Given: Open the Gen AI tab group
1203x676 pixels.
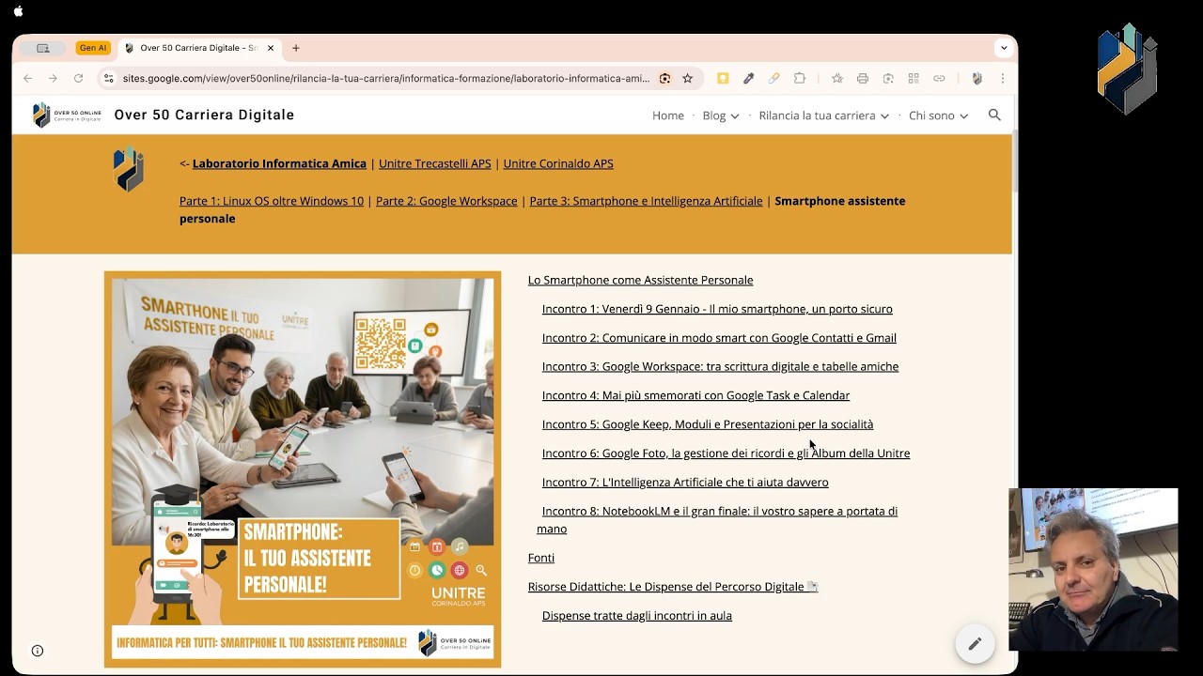Looking at the screenshot, I should pyautogui.click(x=93, y=48).
